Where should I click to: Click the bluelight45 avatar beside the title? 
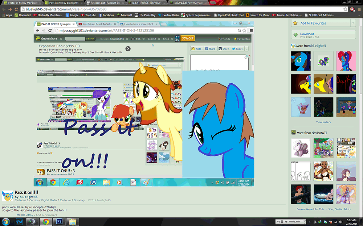pos(7,196)
